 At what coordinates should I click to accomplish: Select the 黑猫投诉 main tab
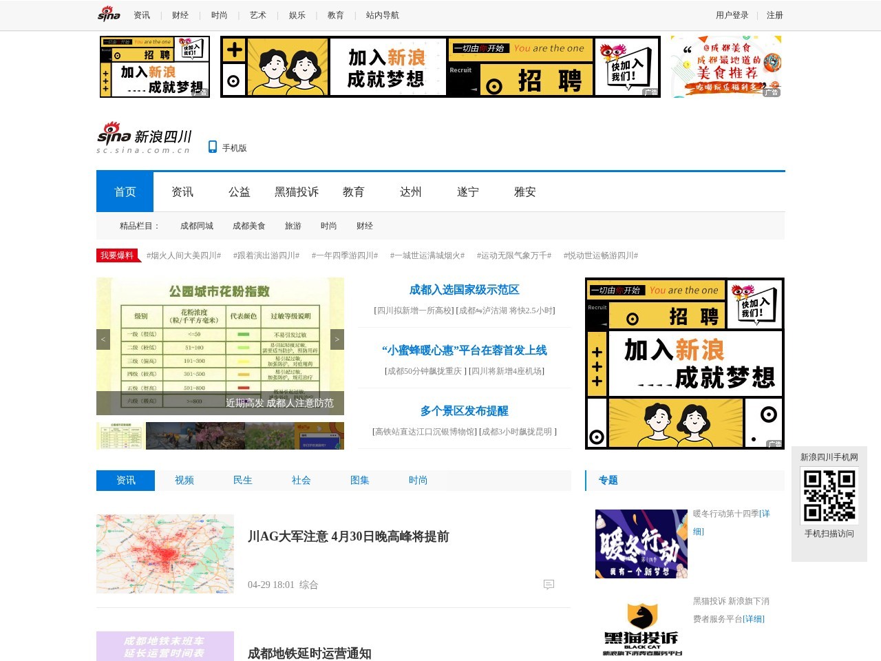click(297, 192)
